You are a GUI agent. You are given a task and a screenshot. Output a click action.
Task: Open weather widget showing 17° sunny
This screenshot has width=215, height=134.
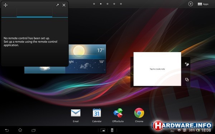click(x=87, y=52)
